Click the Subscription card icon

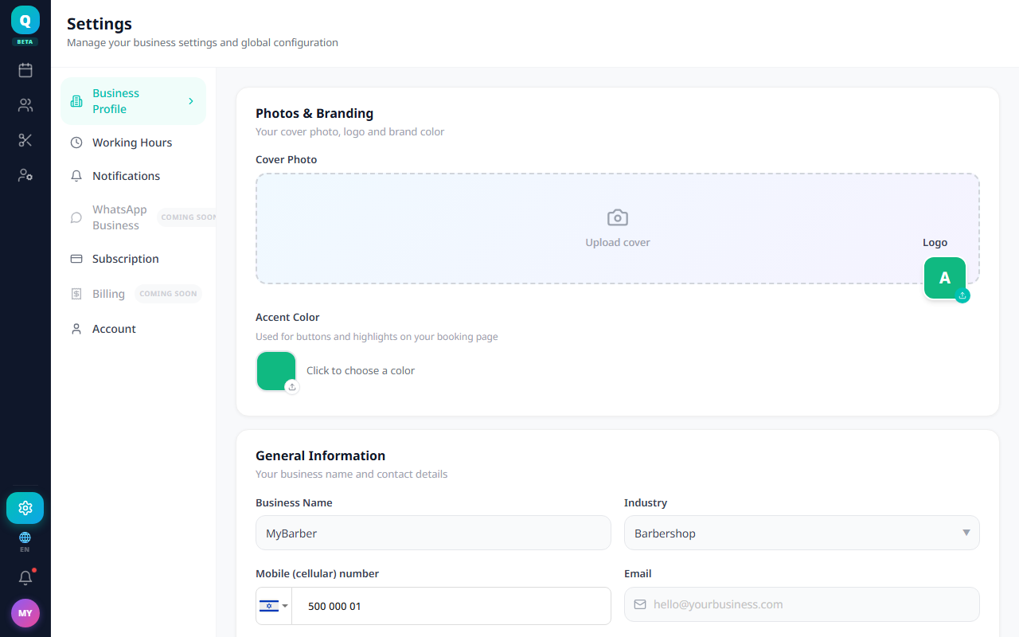[76, 259]
